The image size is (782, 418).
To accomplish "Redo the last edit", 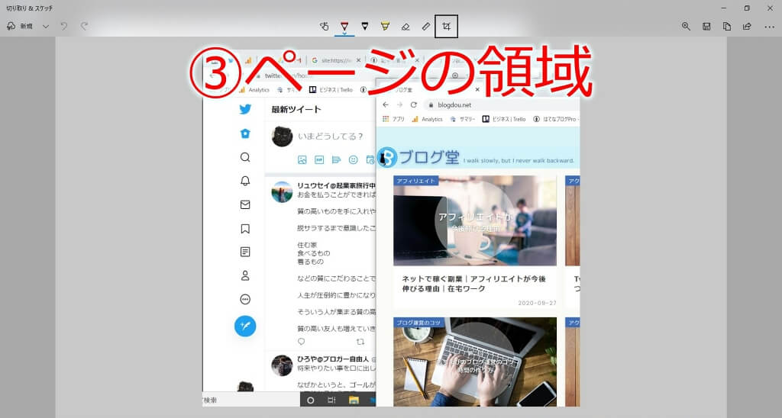I will point(84,26).
